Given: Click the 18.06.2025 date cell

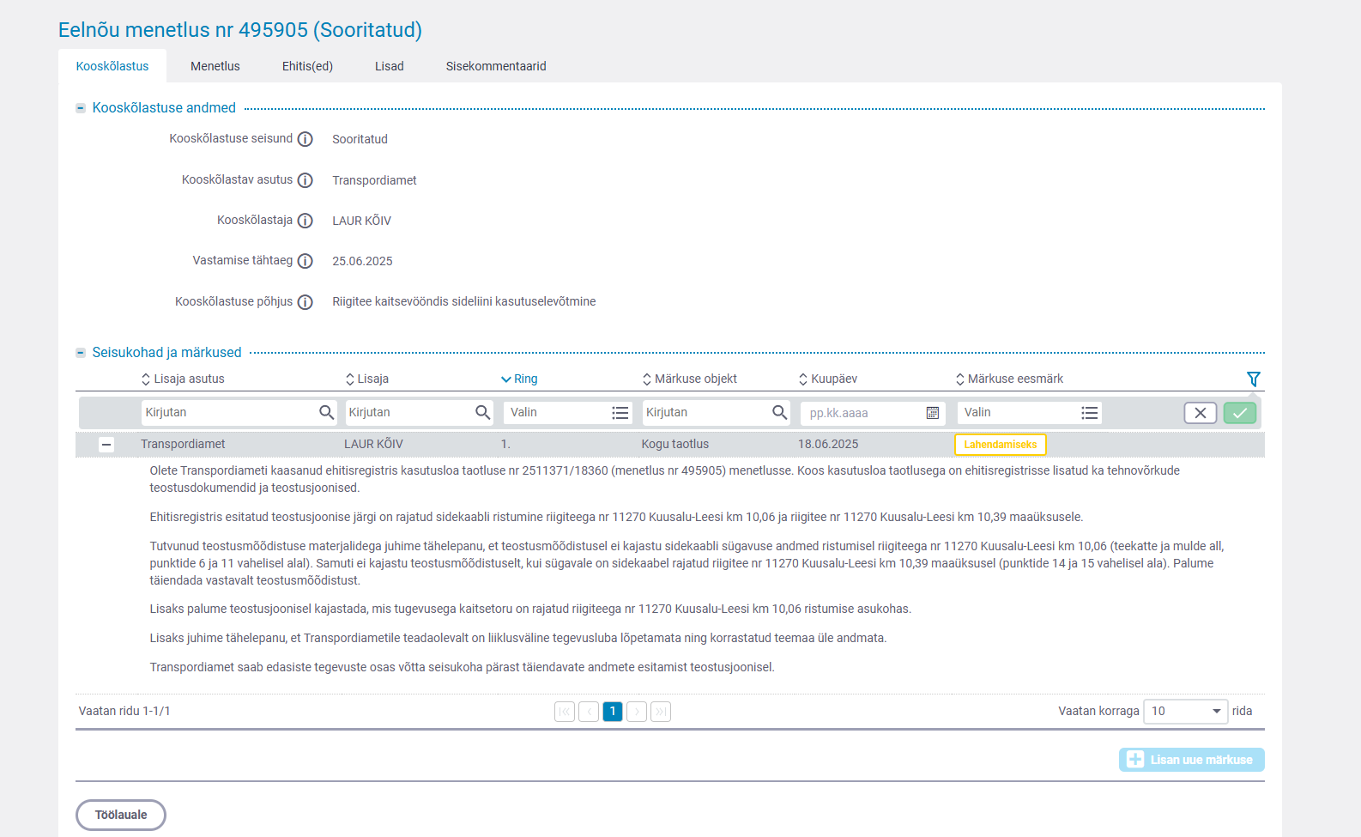Looking at the screenshot, I should 828,445.
